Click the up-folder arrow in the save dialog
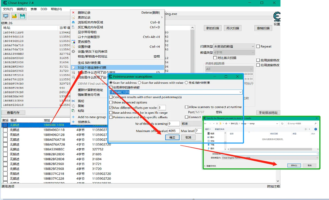Viewport: 329px width, 200px height. pos(217,124)
